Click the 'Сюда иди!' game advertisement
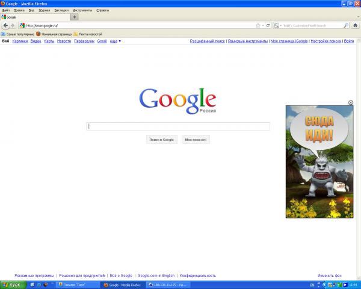This screenshot has height=289, width=361. tap(319, 162)
